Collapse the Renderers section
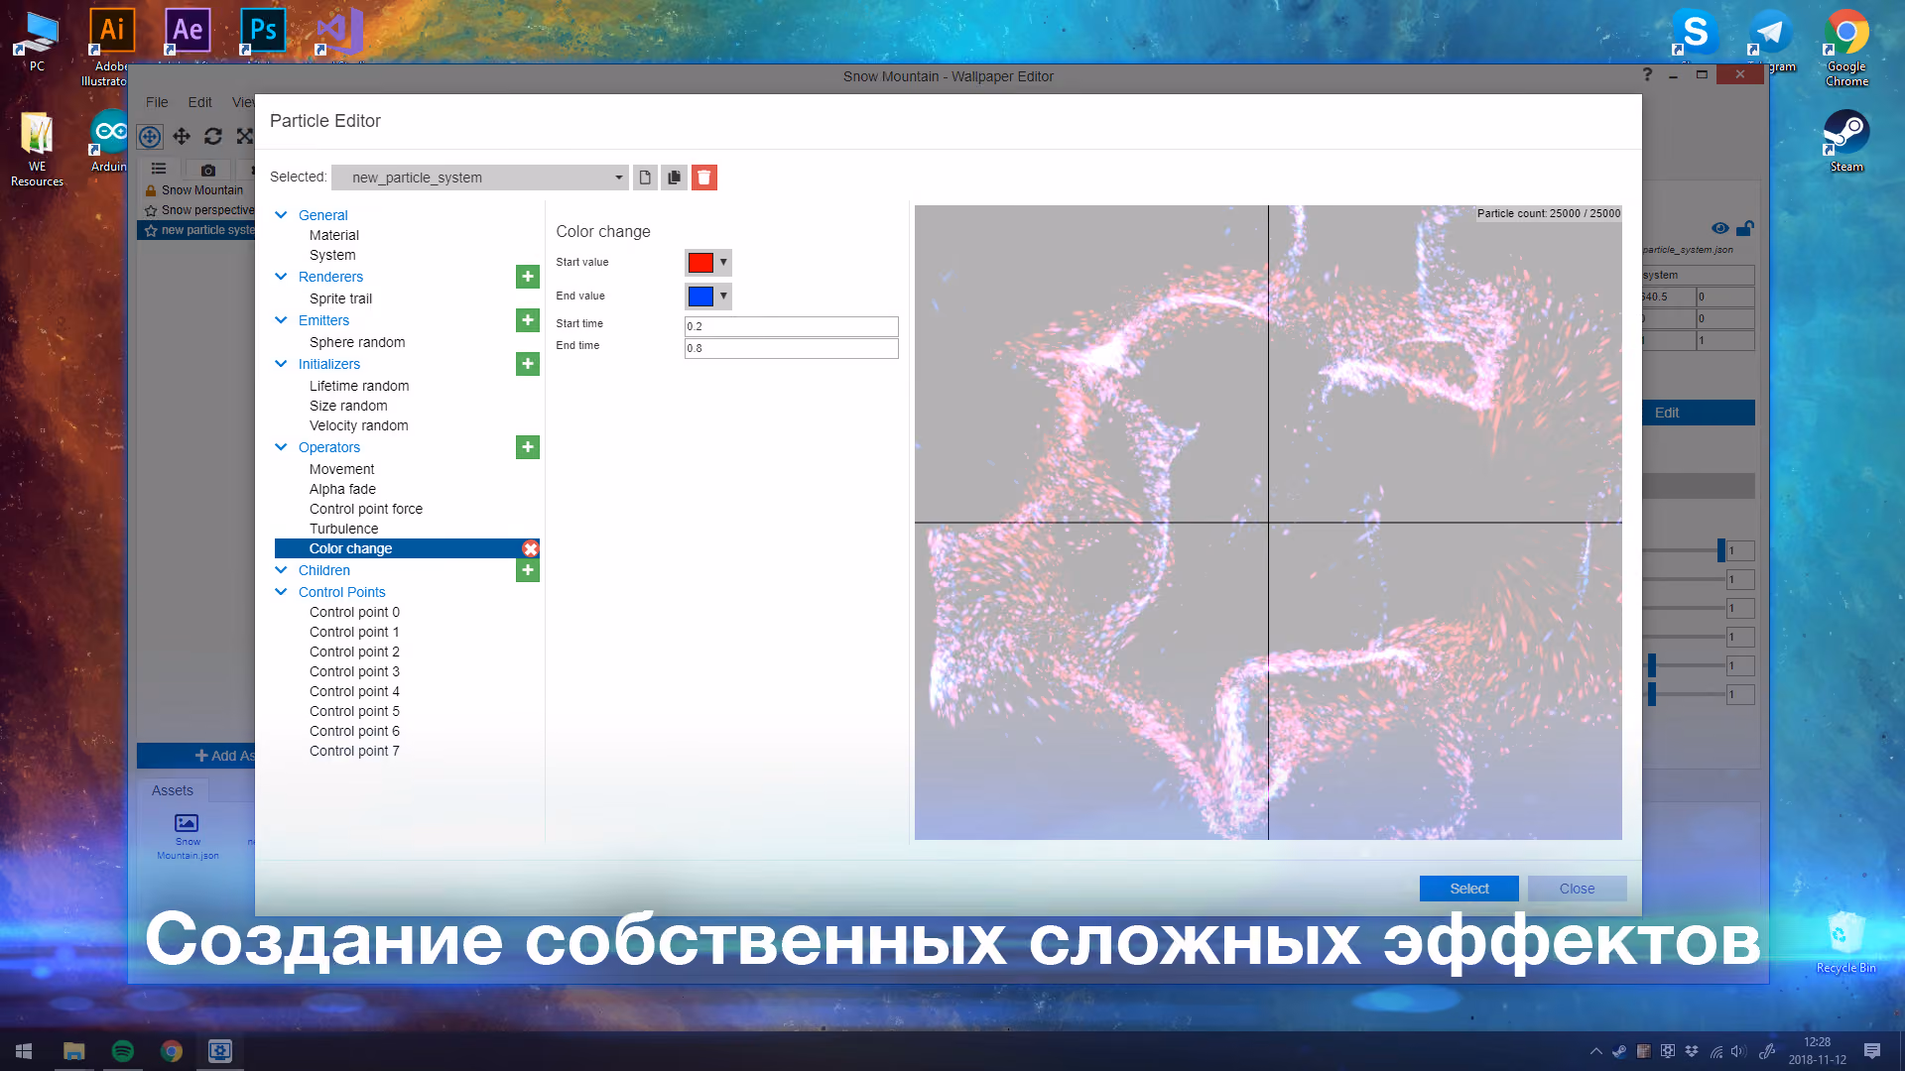 point(281,277)
